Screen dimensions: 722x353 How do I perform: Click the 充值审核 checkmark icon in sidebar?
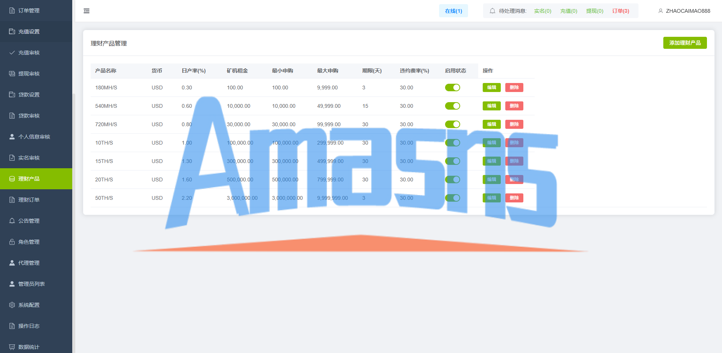pyautogui.click(x=12, y=53)
